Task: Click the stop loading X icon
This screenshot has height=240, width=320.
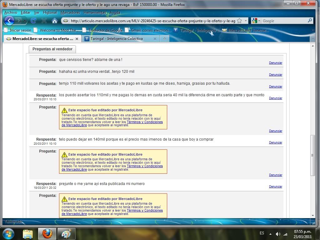Action: pyautogui.click(x=44, y=21)
